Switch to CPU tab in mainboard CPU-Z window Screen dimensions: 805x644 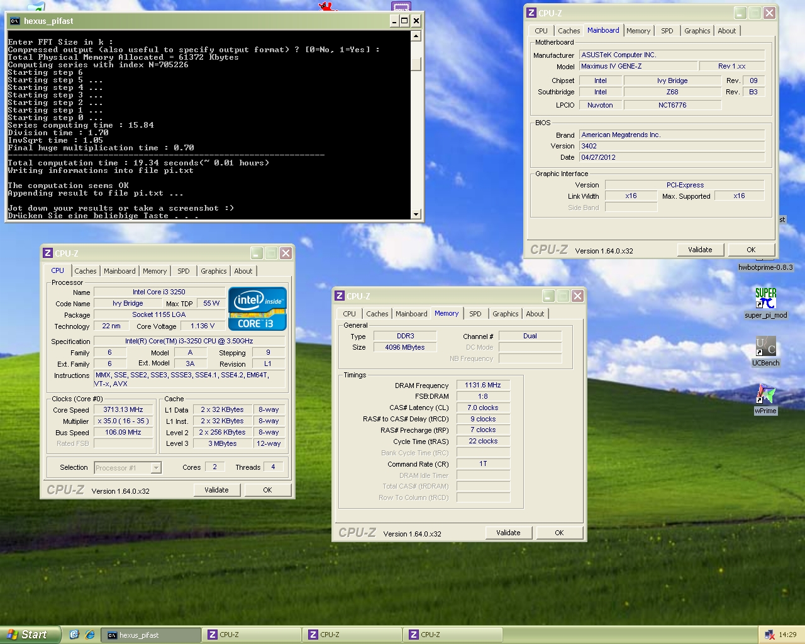(541, 31)
